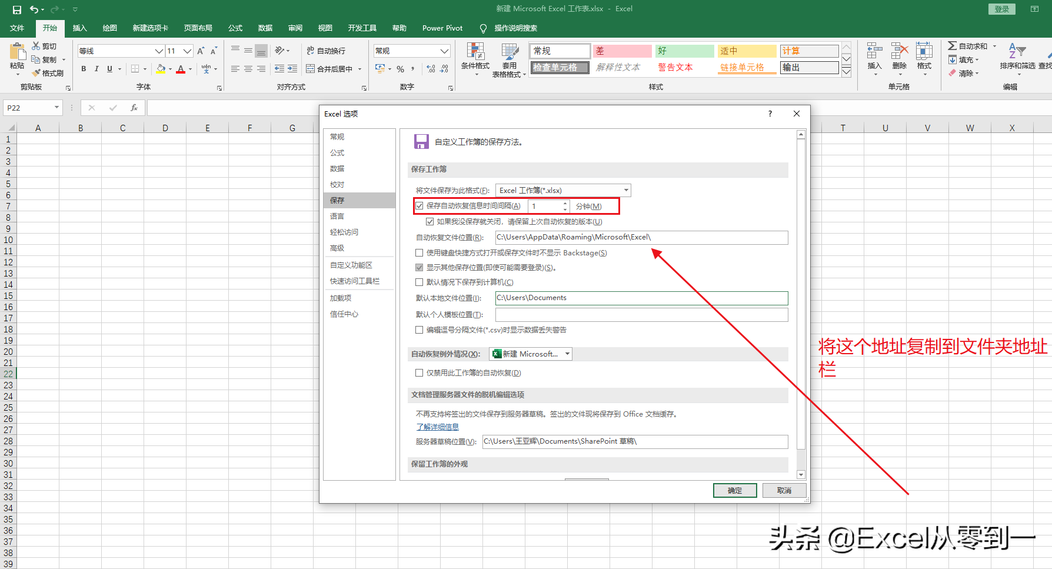The image size is (1052, 569).
Task: Toggle keep last AutoRecovered version checkbox
Action: 430,222
